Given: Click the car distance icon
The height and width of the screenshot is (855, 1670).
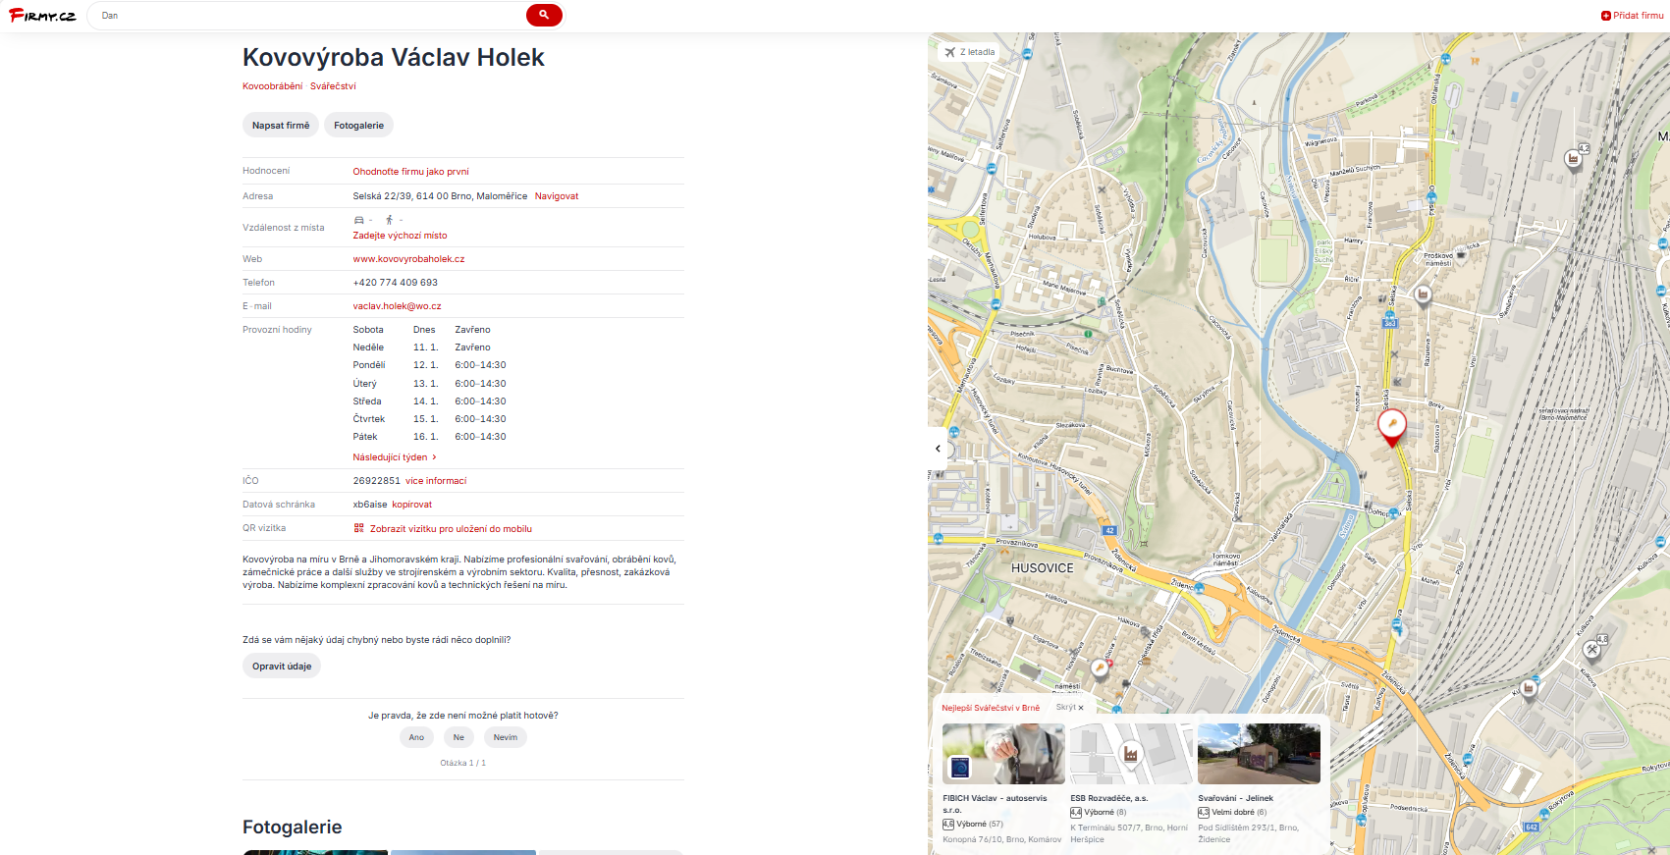Looking at the screenshot, I should 359,220.
